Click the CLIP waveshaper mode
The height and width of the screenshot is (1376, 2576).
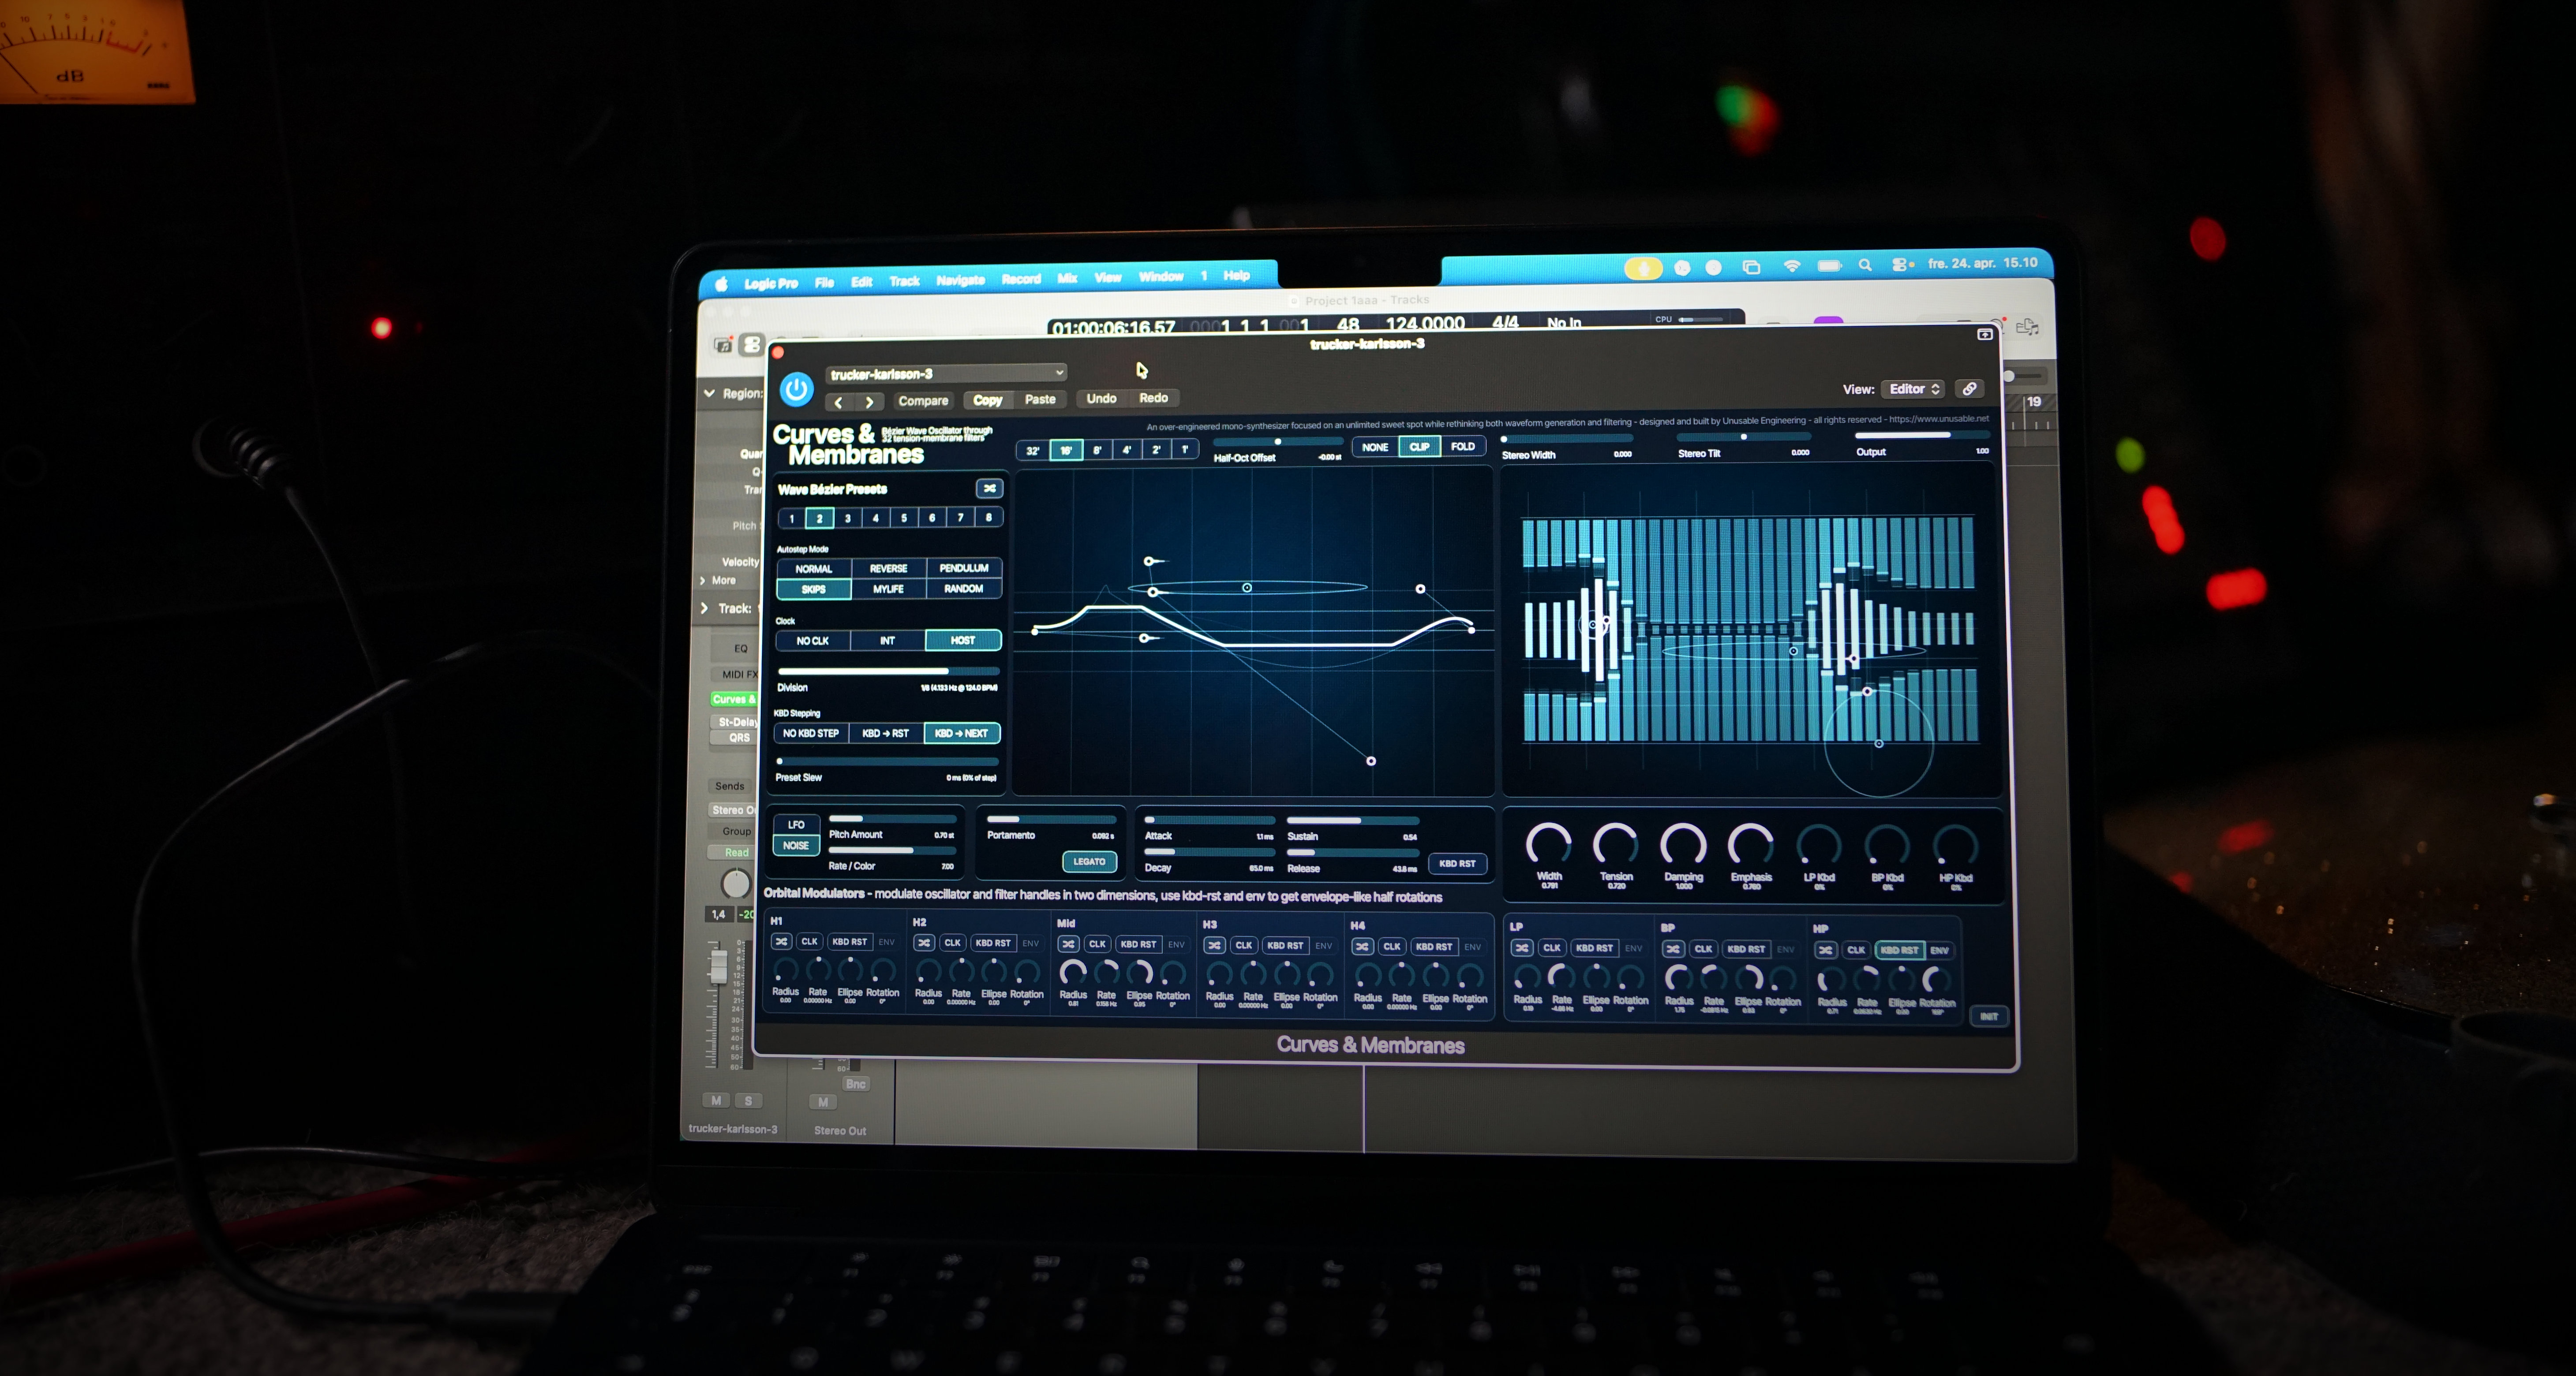click(x=1419, y=447)
